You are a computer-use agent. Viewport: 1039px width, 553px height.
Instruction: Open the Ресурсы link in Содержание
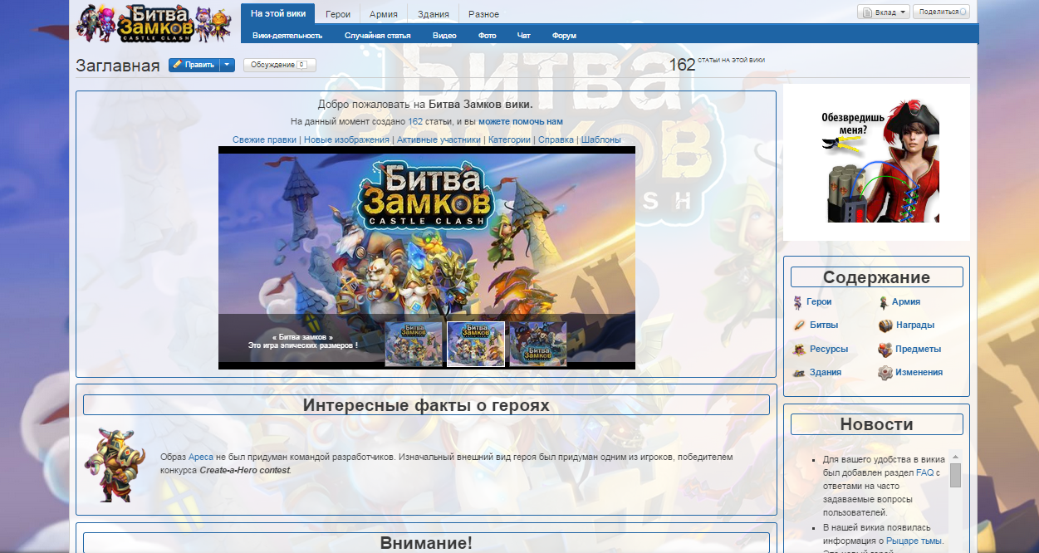(829, 350)
